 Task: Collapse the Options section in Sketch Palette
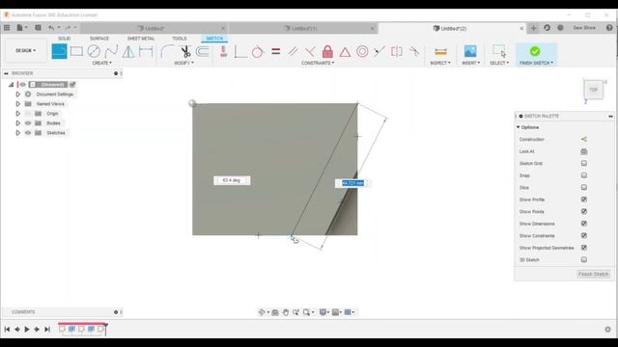519,127
